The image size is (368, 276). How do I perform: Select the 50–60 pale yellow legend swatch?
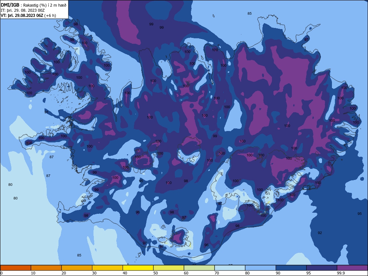(169, 268)
